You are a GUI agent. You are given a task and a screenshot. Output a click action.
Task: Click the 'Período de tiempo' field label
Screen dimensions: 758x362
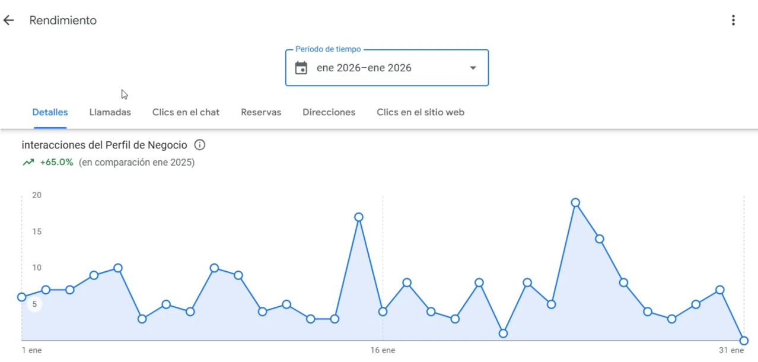328,49
